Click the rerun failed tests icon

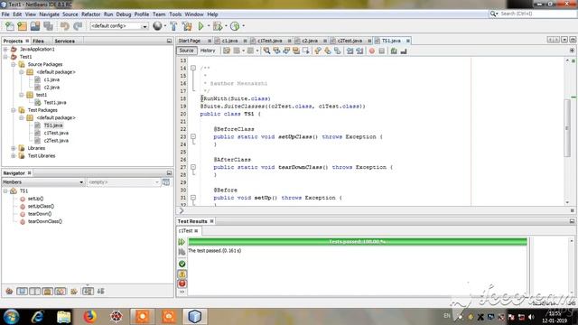tap(182, 252)
